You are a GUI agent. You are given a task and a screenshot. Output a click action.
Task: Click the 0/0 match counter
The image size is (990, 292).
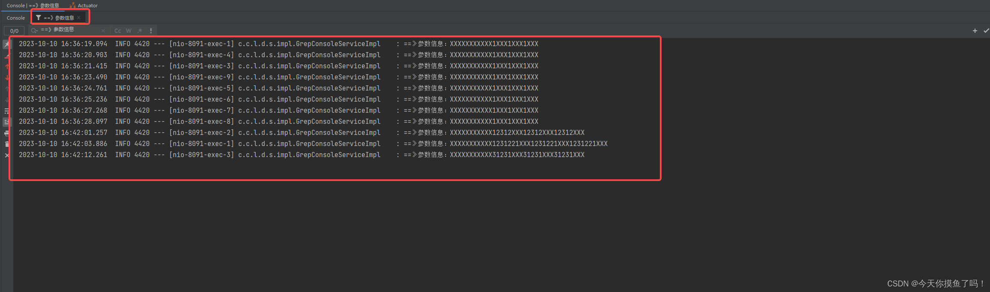tap(14, 30)
